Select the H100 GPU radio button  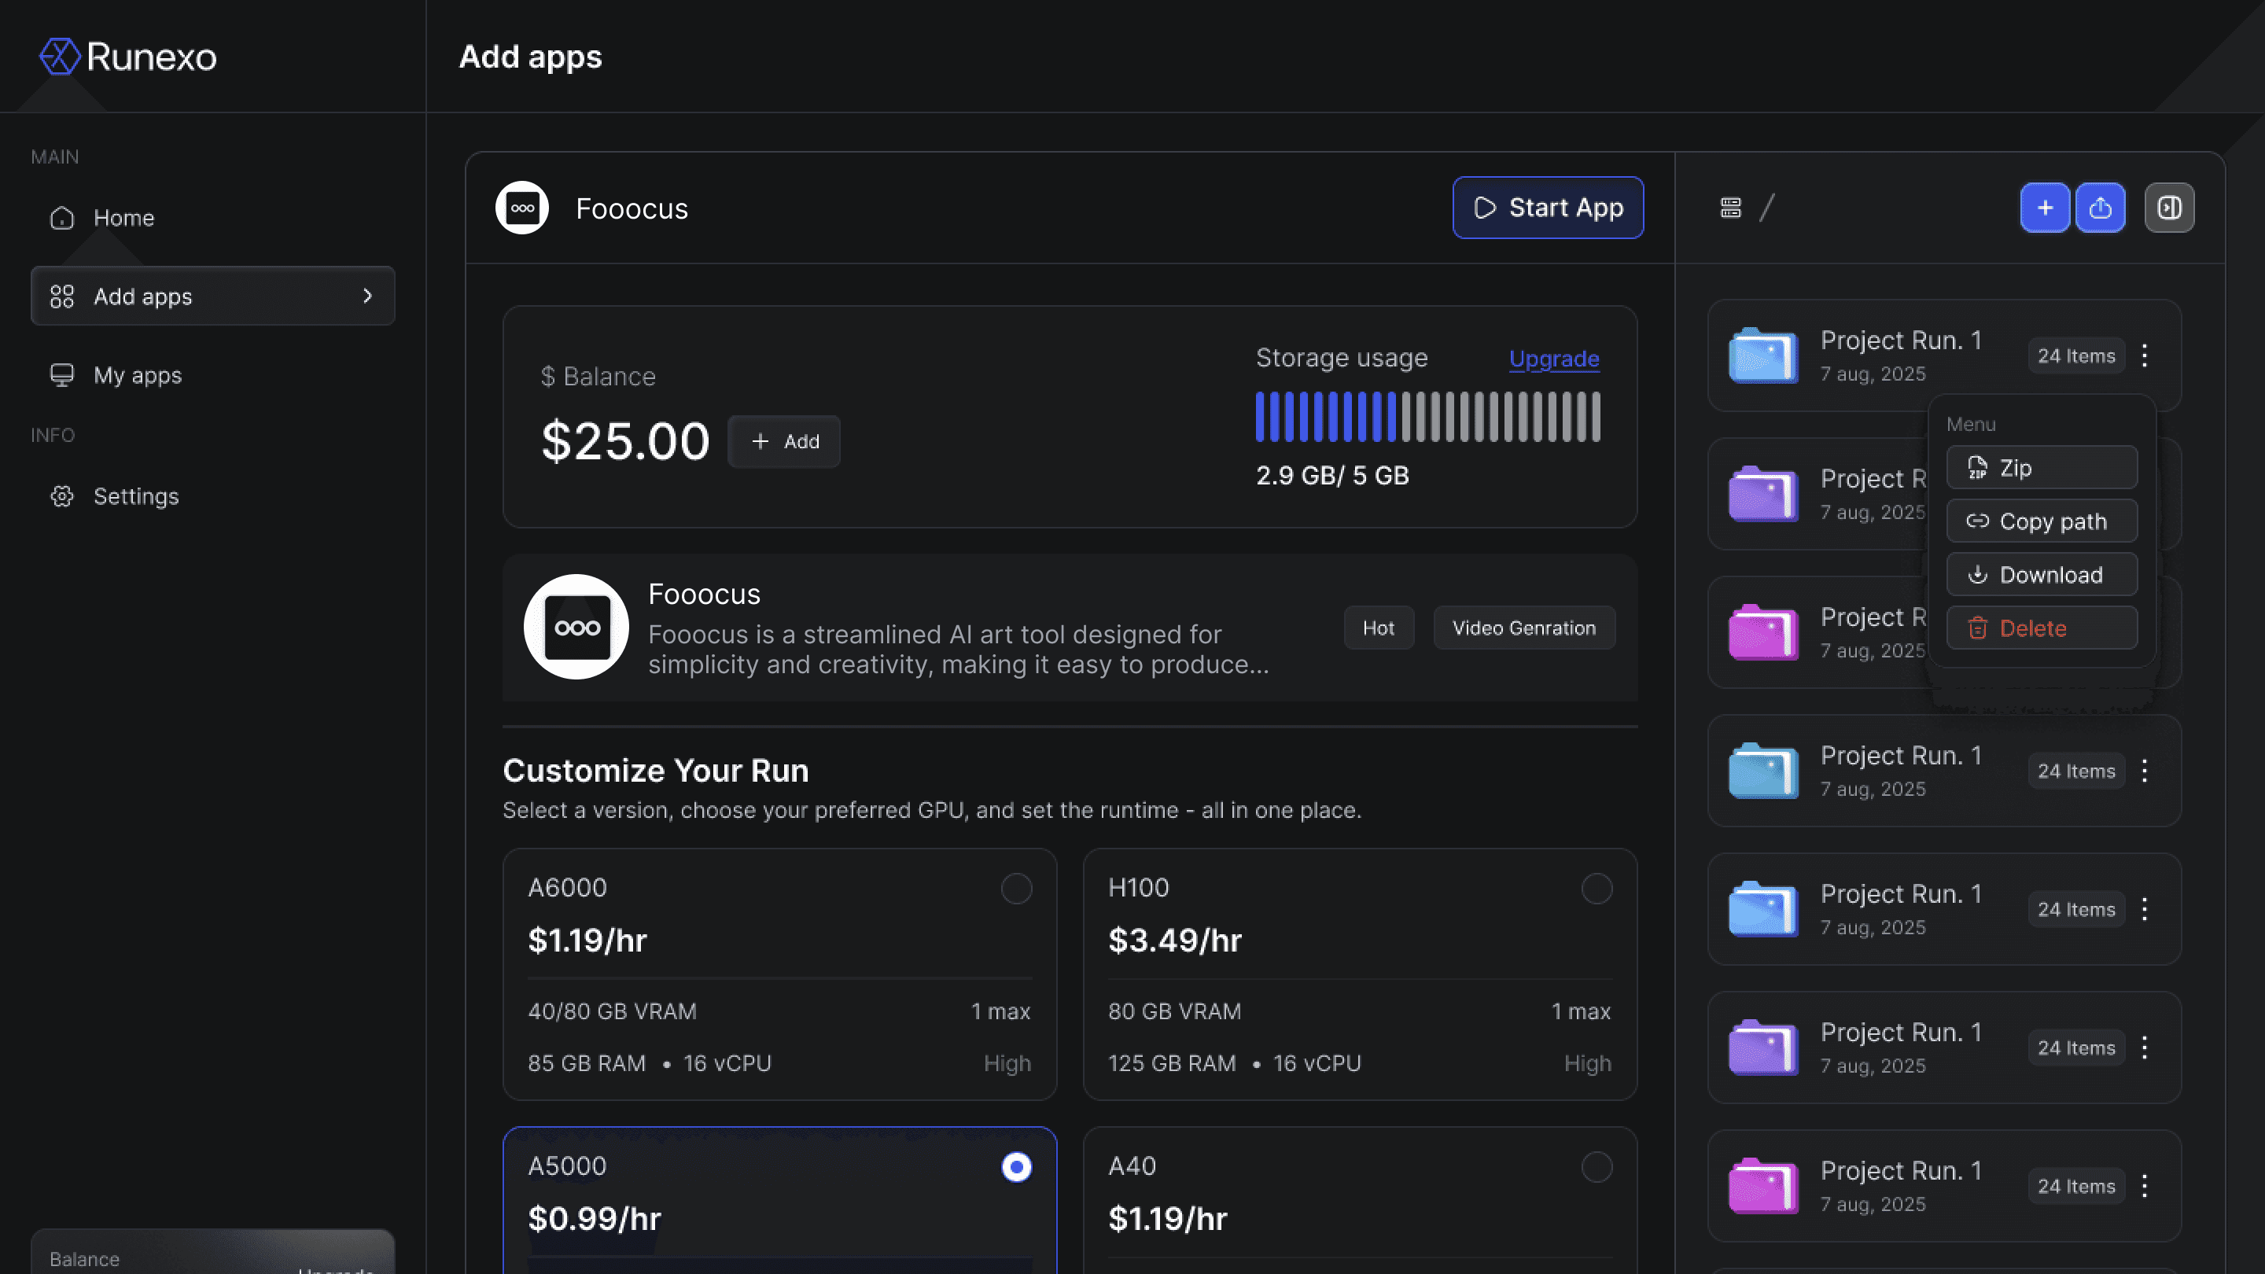click(1597, 889)
